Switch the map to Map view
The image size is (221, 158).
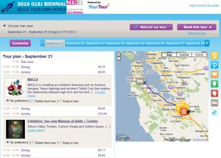coord(169,55)
